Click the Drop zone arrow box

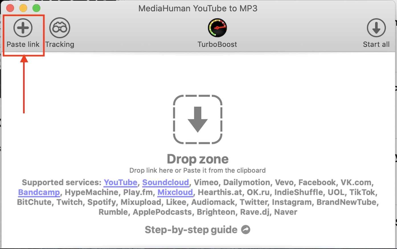click(198, 119)
